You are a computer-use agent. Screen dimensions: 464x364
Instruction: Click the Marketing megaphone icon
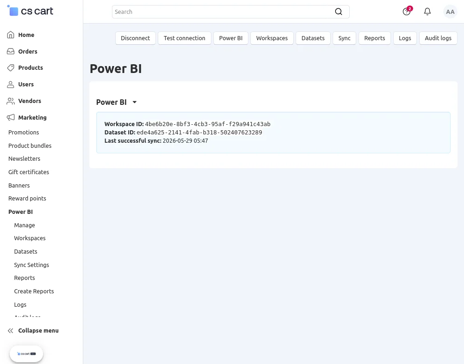pyautogui.click(x=11, y=118)
